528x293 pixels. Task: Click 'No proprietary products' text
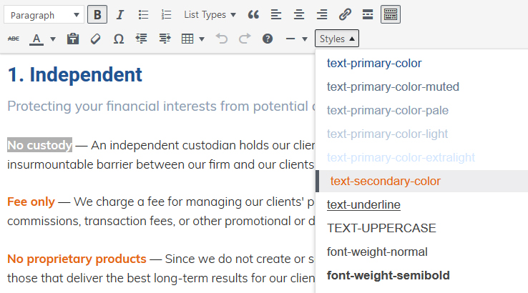click(77, 259)
